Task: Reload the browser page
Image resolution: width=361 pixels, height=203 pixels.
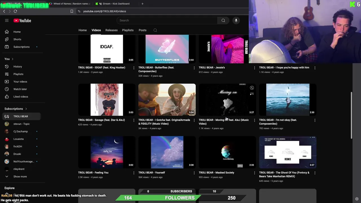Action: point(15,11)
